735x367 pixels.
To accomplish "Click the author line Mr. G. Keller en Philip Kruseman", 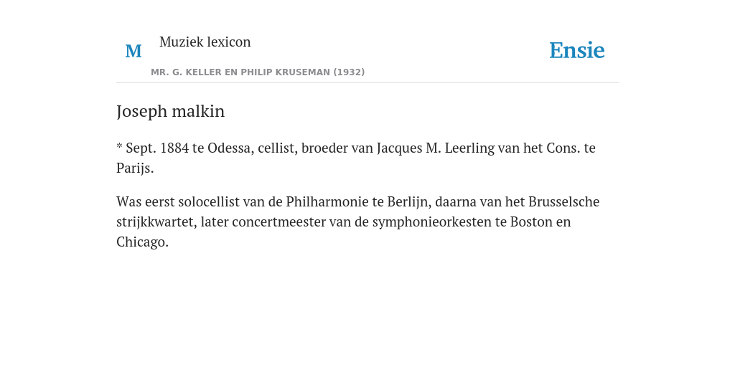I will (x=258, y=72).
